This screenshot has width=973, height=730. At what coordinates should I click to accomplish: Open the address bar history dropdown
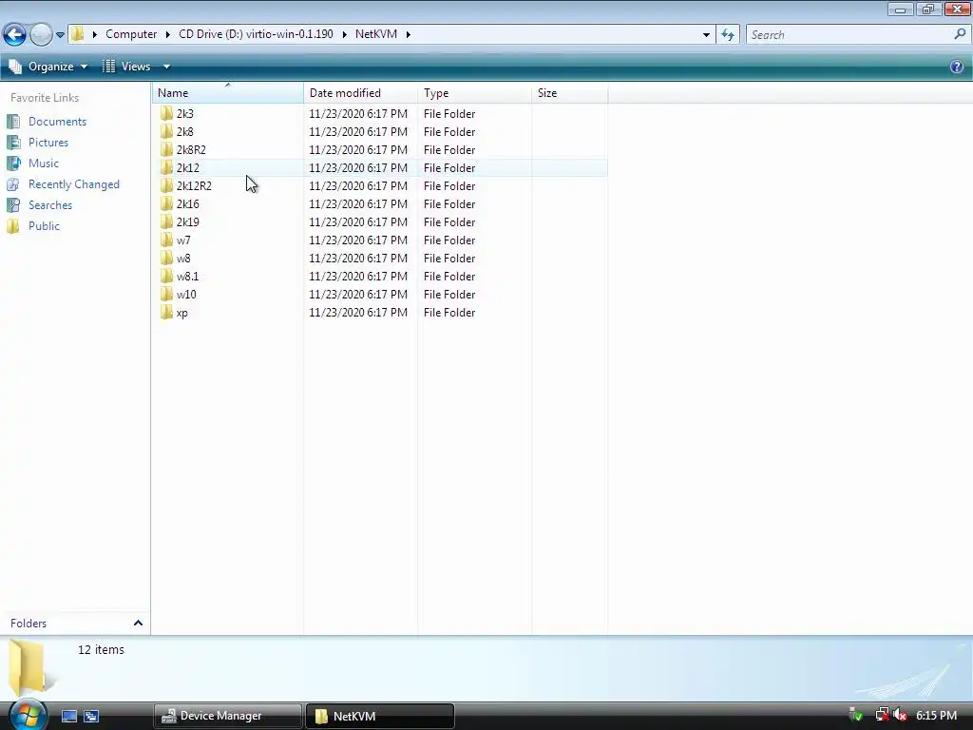(706, 35)
